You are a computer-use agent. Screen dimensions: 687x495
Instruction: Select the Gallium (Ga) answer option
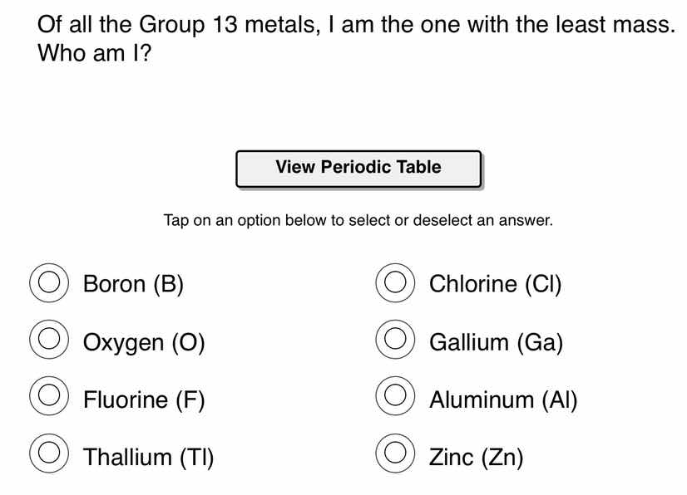coord(394,341)
